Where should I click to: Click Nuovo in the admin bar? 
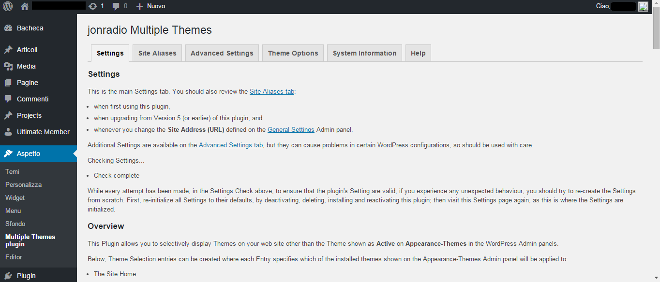tap(156, 6)
